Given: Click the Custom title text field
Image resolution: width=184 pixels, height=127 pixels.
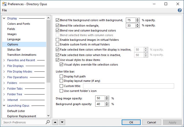Looking at the screenshot, I should click(128, 86).
